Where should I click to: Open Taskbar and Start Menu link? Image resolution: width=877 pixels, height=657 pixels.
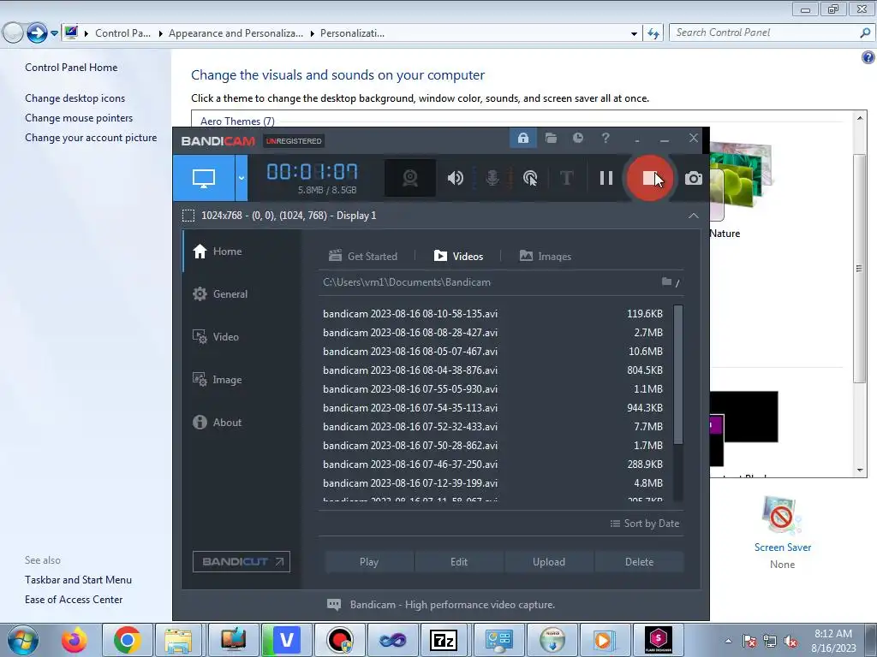point(78,580)
